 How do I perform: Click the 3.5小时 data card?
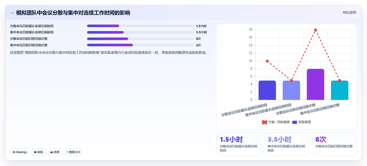point(286,144)
